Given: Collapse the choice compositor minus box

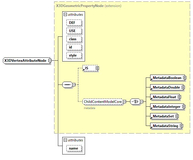Looking at the screenshot, I should click(x=141, y=101).
